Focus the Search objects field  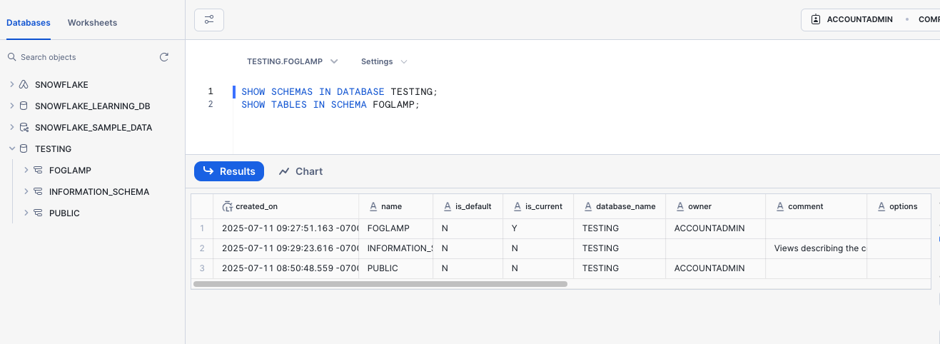tap(79, 57)
